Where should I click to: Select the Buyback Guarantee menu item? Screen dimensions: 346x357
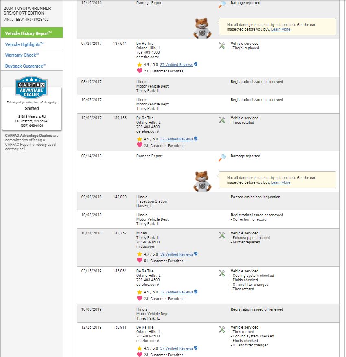click(x=26, y=66)
